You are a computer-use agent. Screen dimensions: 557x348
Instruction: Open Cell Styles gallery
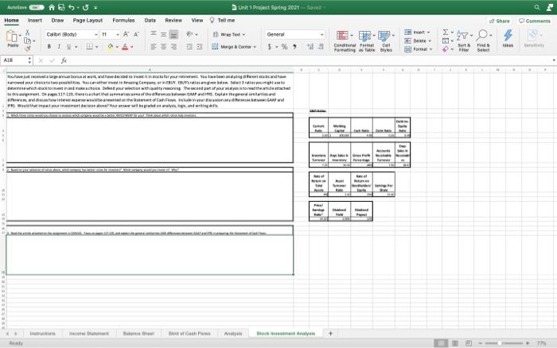click(386, 41)
